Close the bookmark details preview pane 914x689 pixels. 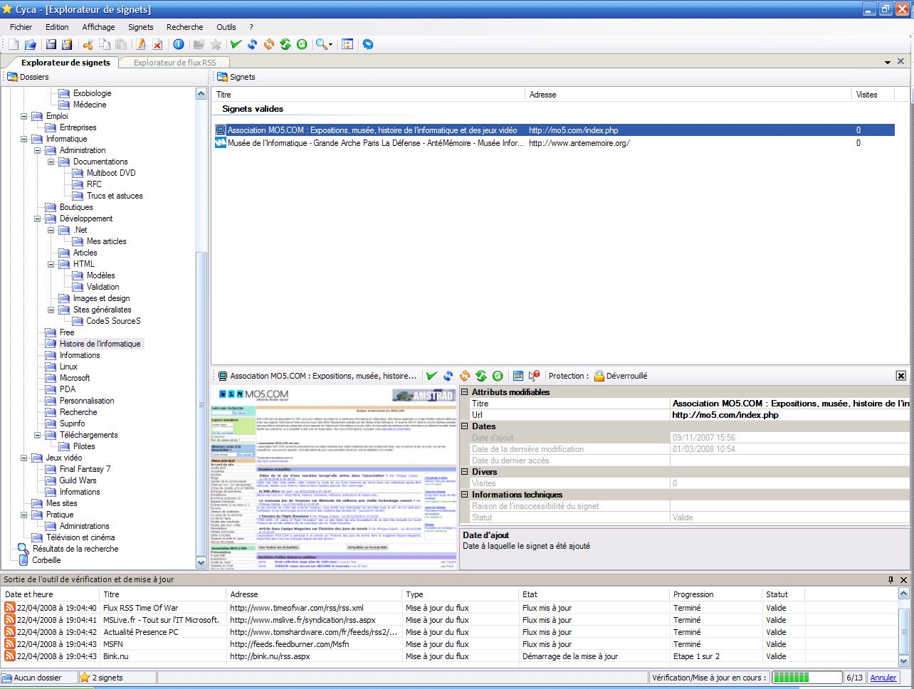point(900,376)
